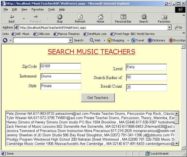
Task: Open Travel search icon
Action: [x=133, y=40]
